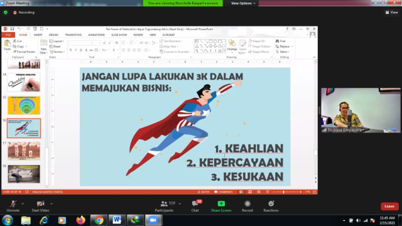The height and width of the screenshot is (226, 402).
Task: Select slide 17 thumbnail
Action: (x=24, y=151)
